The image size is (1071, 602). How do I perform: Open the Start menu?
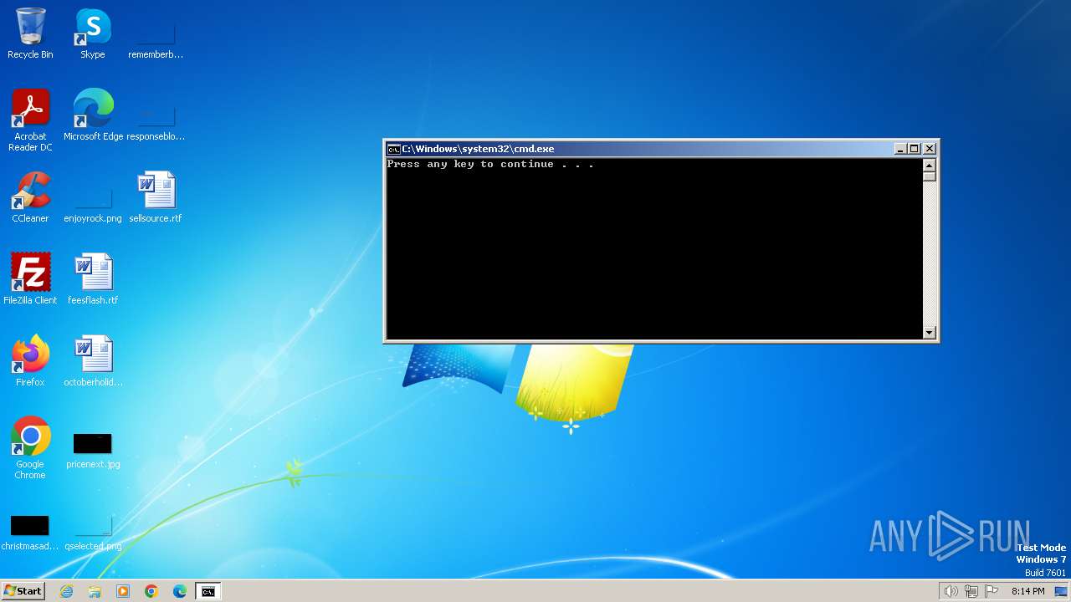(23, 591)
